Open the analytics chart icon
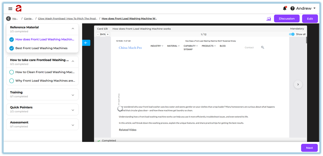323x156 pixels. [269, 19]
